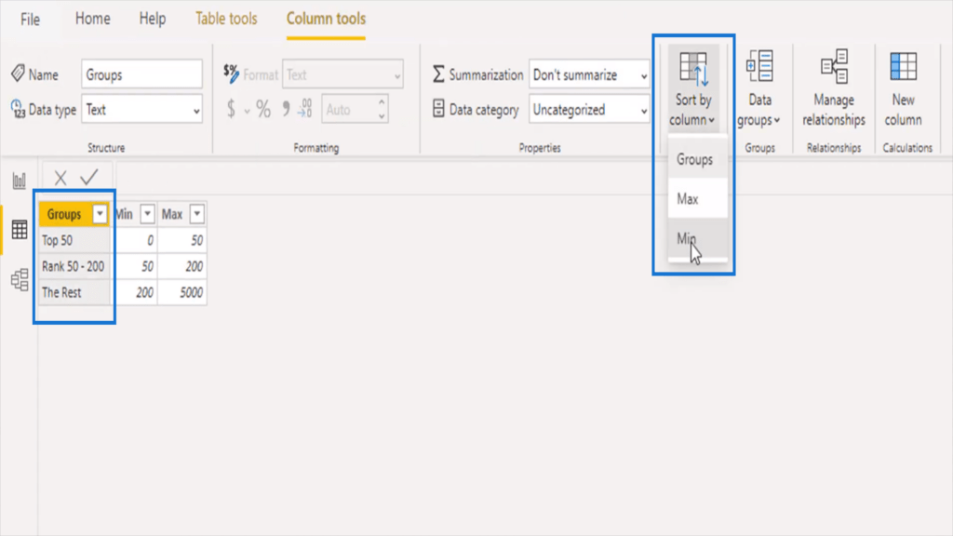Apply currency dollar format
Screen dimensions: 953x536
(231, 110)
